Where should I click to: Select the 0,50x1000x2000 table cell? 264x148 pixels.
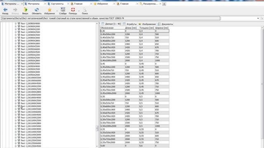[113, 126]
